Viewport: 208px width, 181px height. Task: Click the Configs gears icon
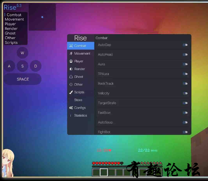click(71, 108)
